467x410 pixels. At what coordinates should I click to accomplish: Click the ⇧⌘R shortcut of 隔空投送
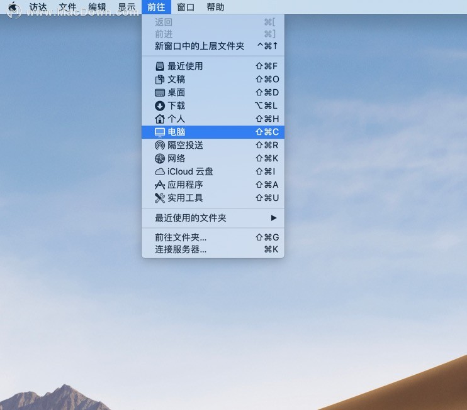(x=267, y=145)
